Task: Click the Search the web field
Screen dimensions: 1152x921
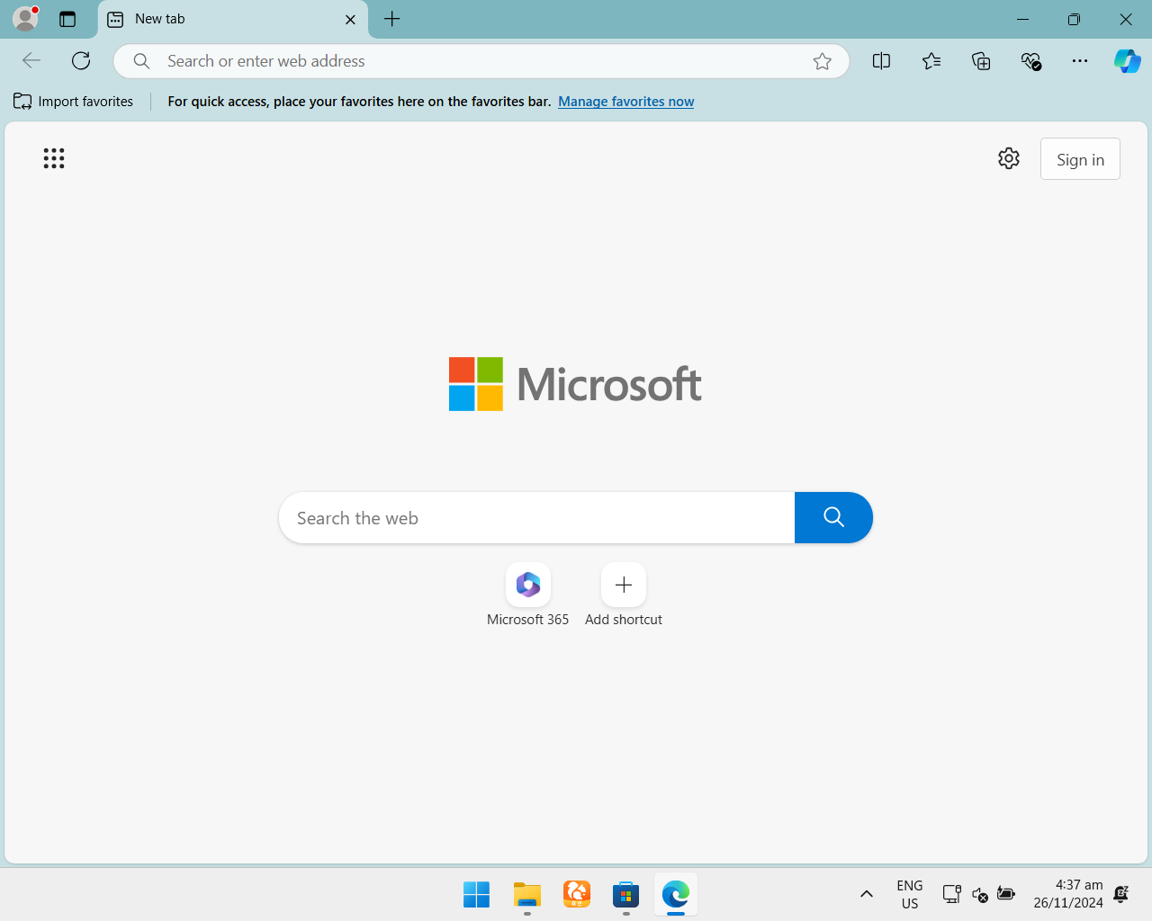Action: pyautogui.click(x=537, y=517)
